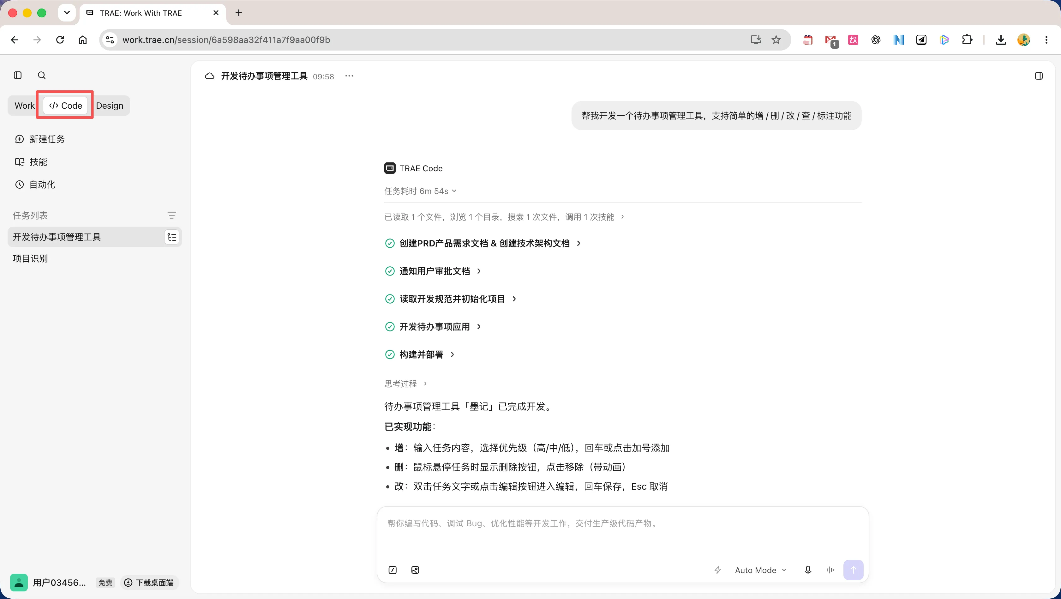Click the microphone voice input icon
This screenshot has height=599, width=1061.
click(x=808, y=570)
